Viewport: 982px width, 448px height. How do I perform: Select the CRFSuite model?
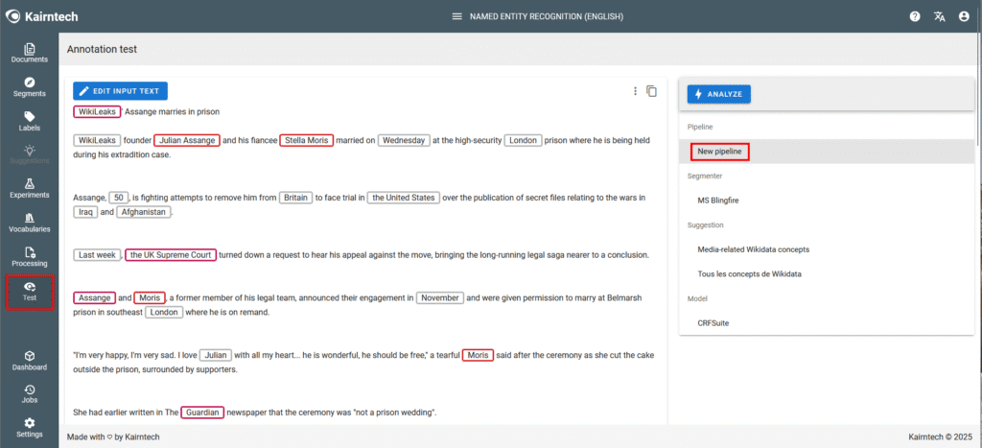click(713, 323)
